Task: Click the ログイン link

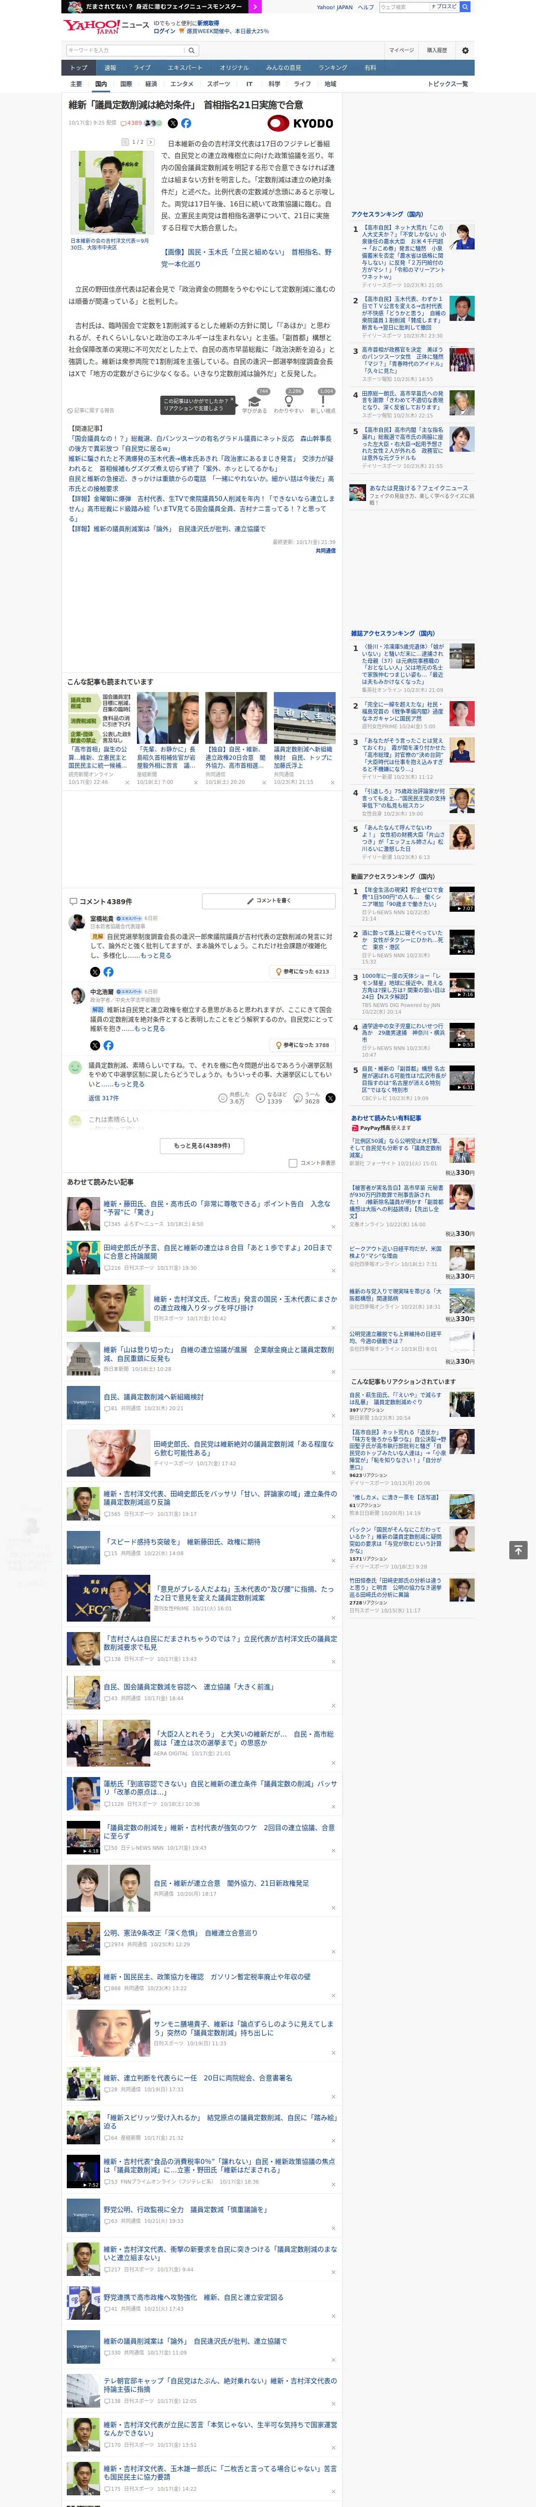Action: point(164,31)
